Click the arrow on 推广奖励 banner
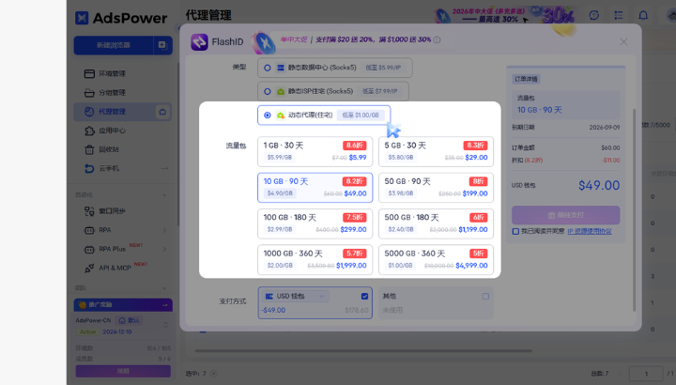 [165, 305]
